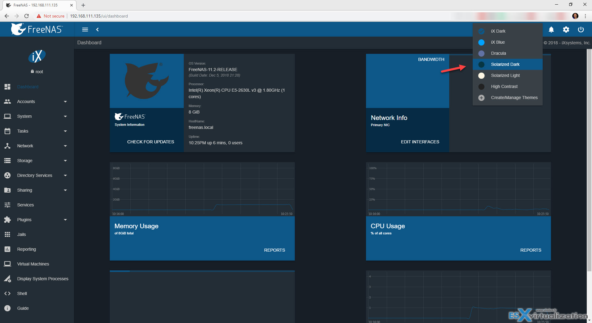Open the settings gear icon
Screen dimensions: 592x323
(x=566, y=30)
